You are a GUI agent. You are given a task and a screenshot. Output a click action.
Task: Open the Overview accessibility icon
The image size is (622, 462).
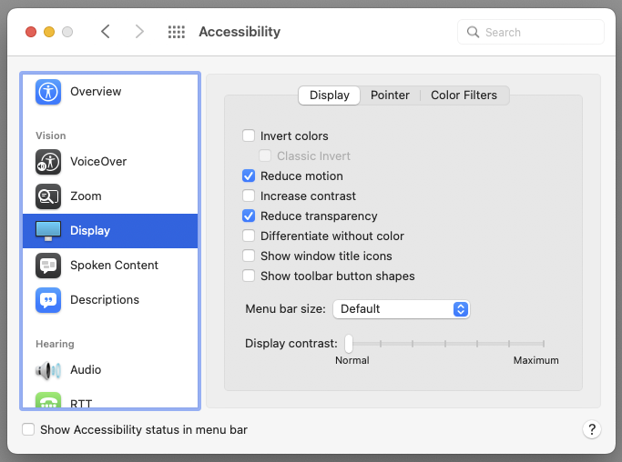pos(48,92)
